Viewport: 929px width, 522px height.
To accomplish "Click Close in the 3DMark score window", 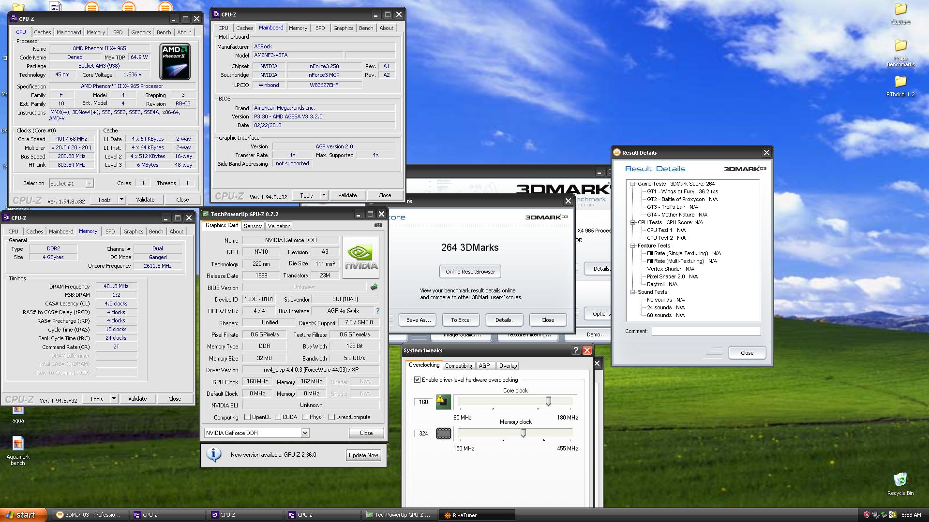I will tap(548, 320).
